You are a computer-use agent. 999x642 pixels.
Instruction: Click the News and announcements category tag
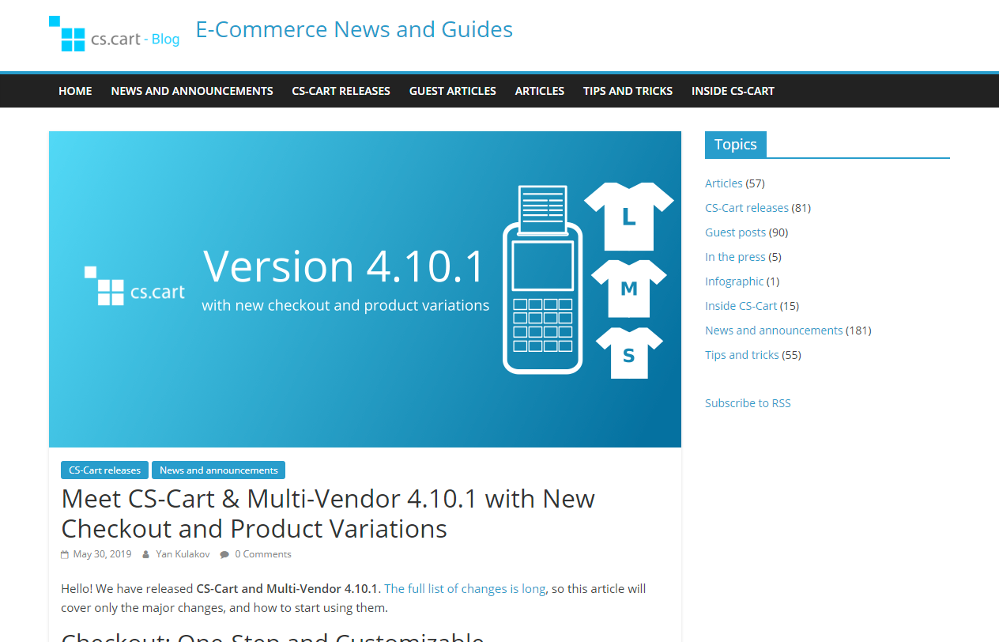(218, 470)
